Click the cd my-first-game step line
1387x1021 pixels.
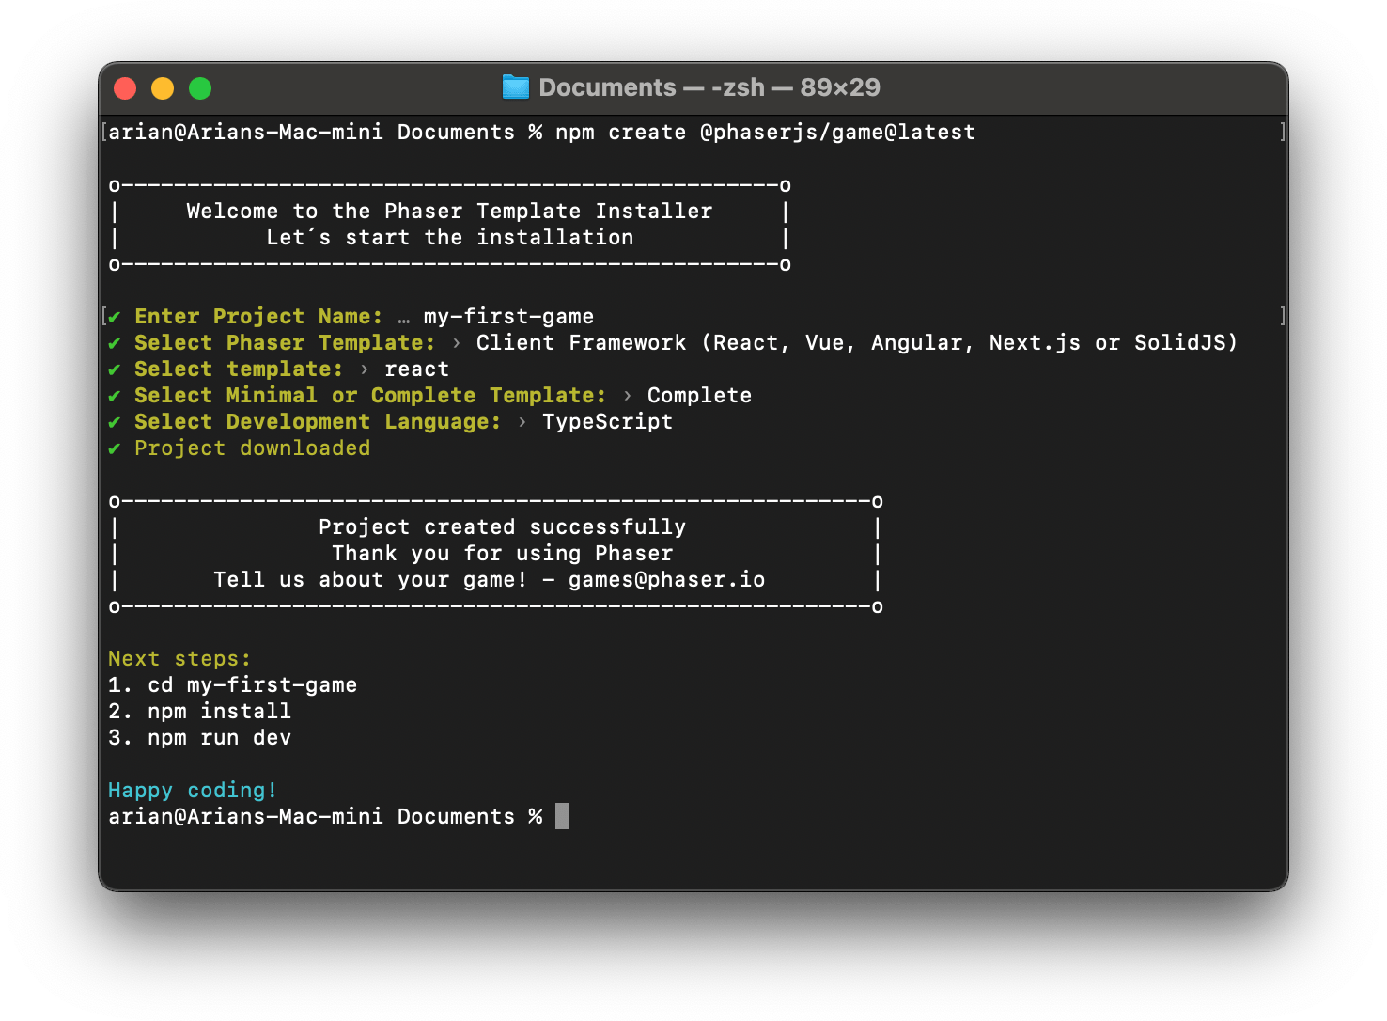[x=232, y=685]
